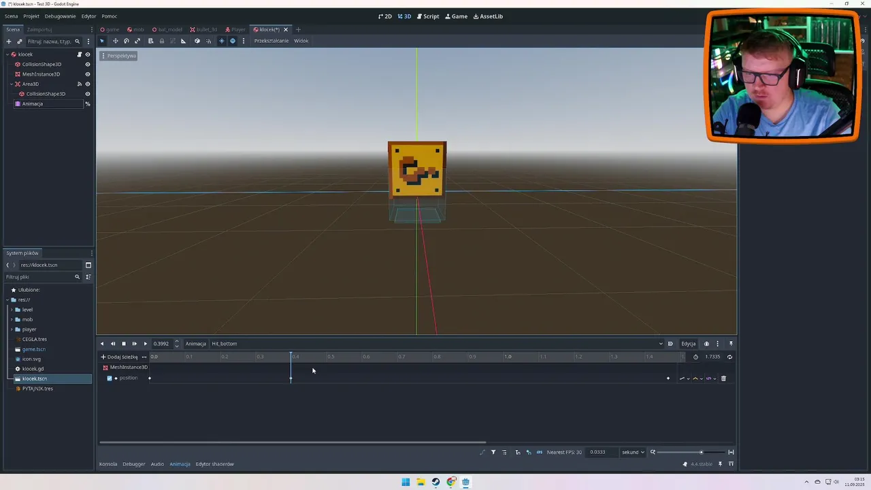Open the Debugger bottom panel
The height and width of the screenshot is (490, 871).
(x=134, y=464)
